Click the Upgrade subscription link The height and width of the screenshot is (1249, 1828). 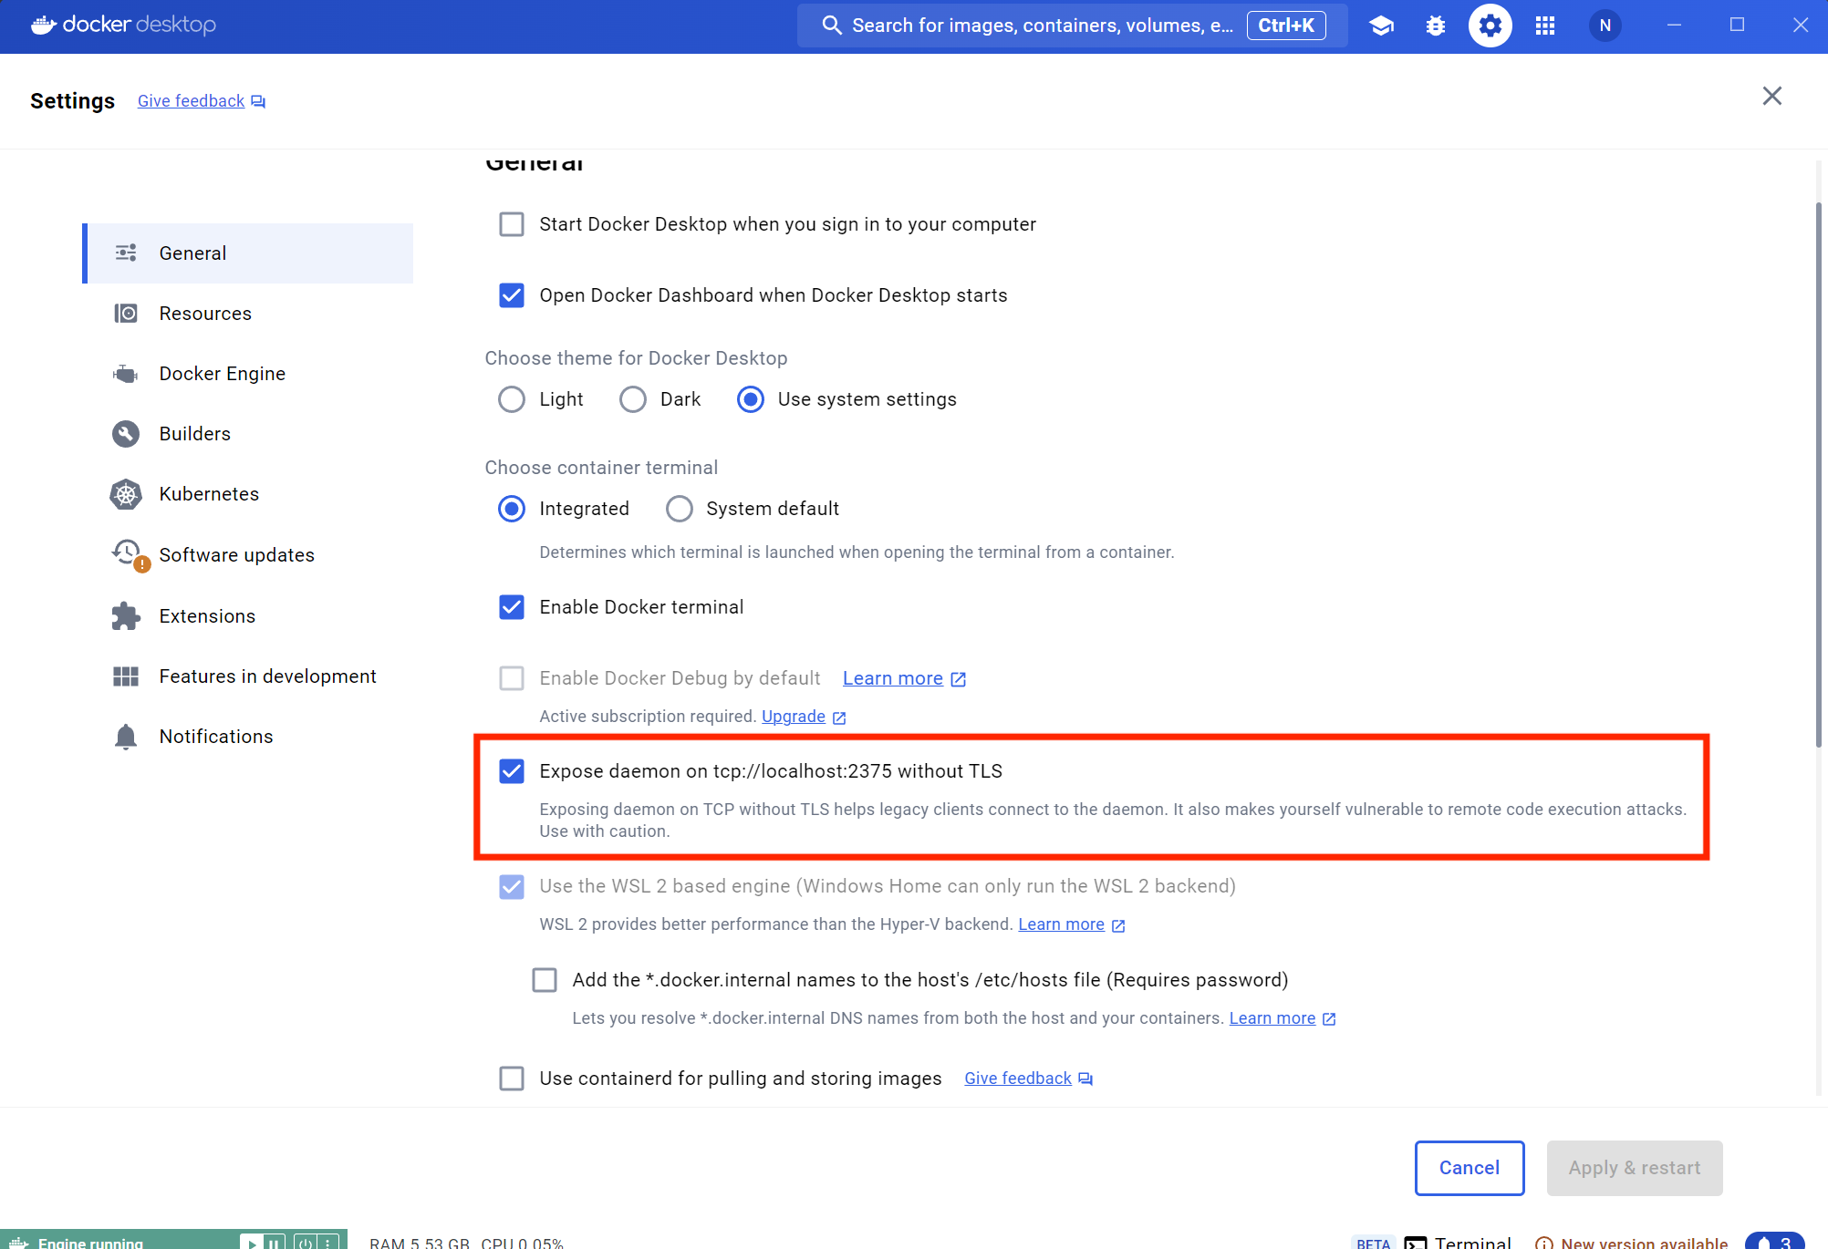coord(793,717)
